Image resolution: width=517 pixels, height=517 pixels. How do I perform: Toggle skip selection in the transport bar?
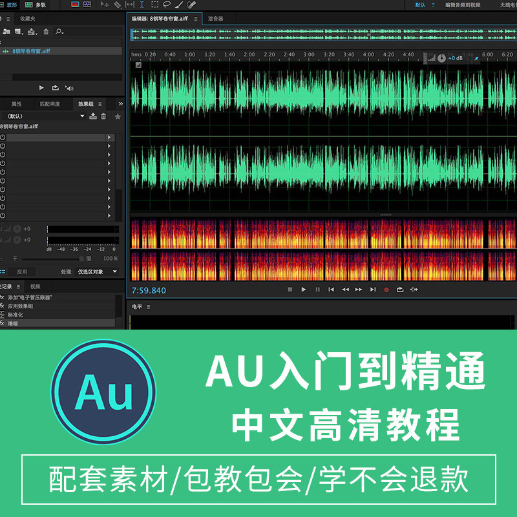414,290
